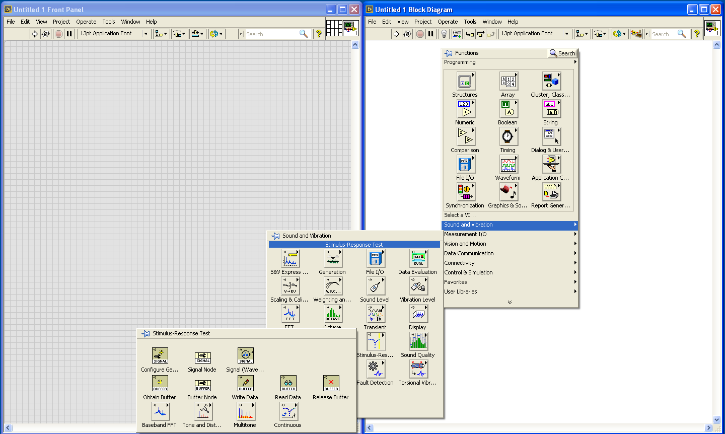Toggle Highlight Execution light bulb
The height and width of the screenshot is (434, 725).
click(444, 34)
